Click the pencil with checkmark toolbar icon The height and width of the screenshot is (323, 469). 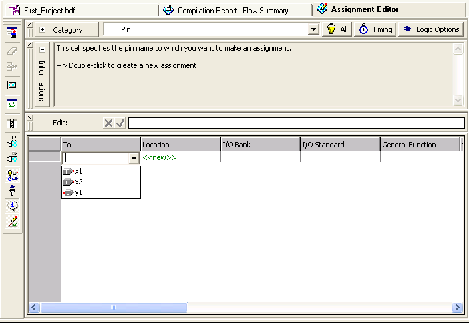[12, 222]
